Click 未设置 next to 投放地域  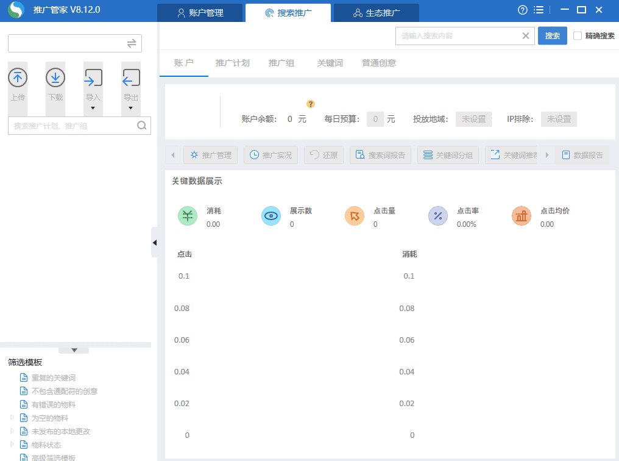(x=473, y=119)
